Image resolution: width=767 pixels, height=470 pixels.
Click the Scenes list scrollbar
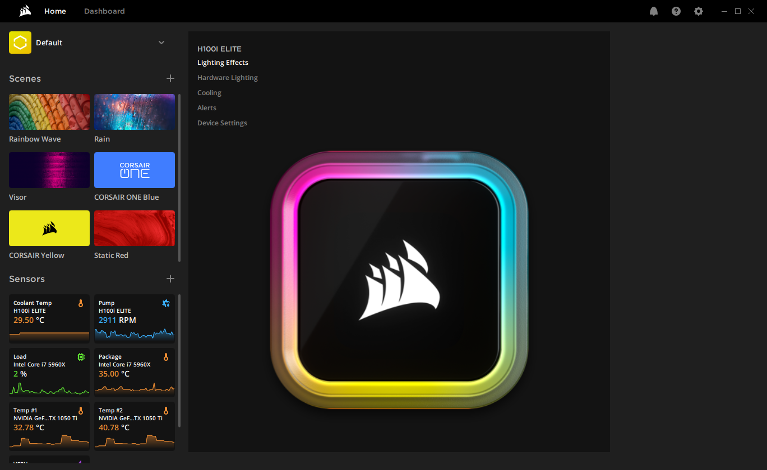tap(179, 177)
